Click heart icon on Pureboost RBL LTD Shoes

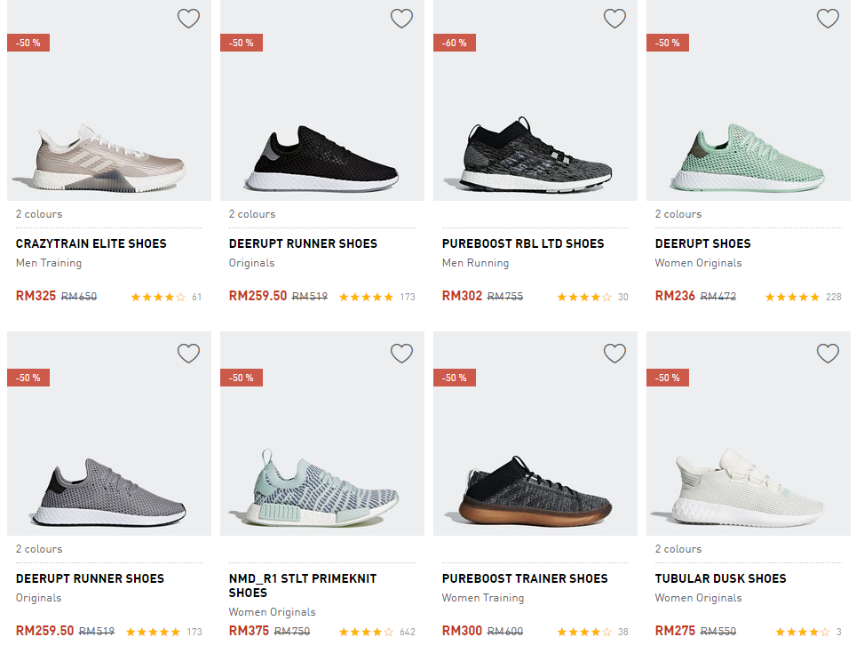(614, 19)
